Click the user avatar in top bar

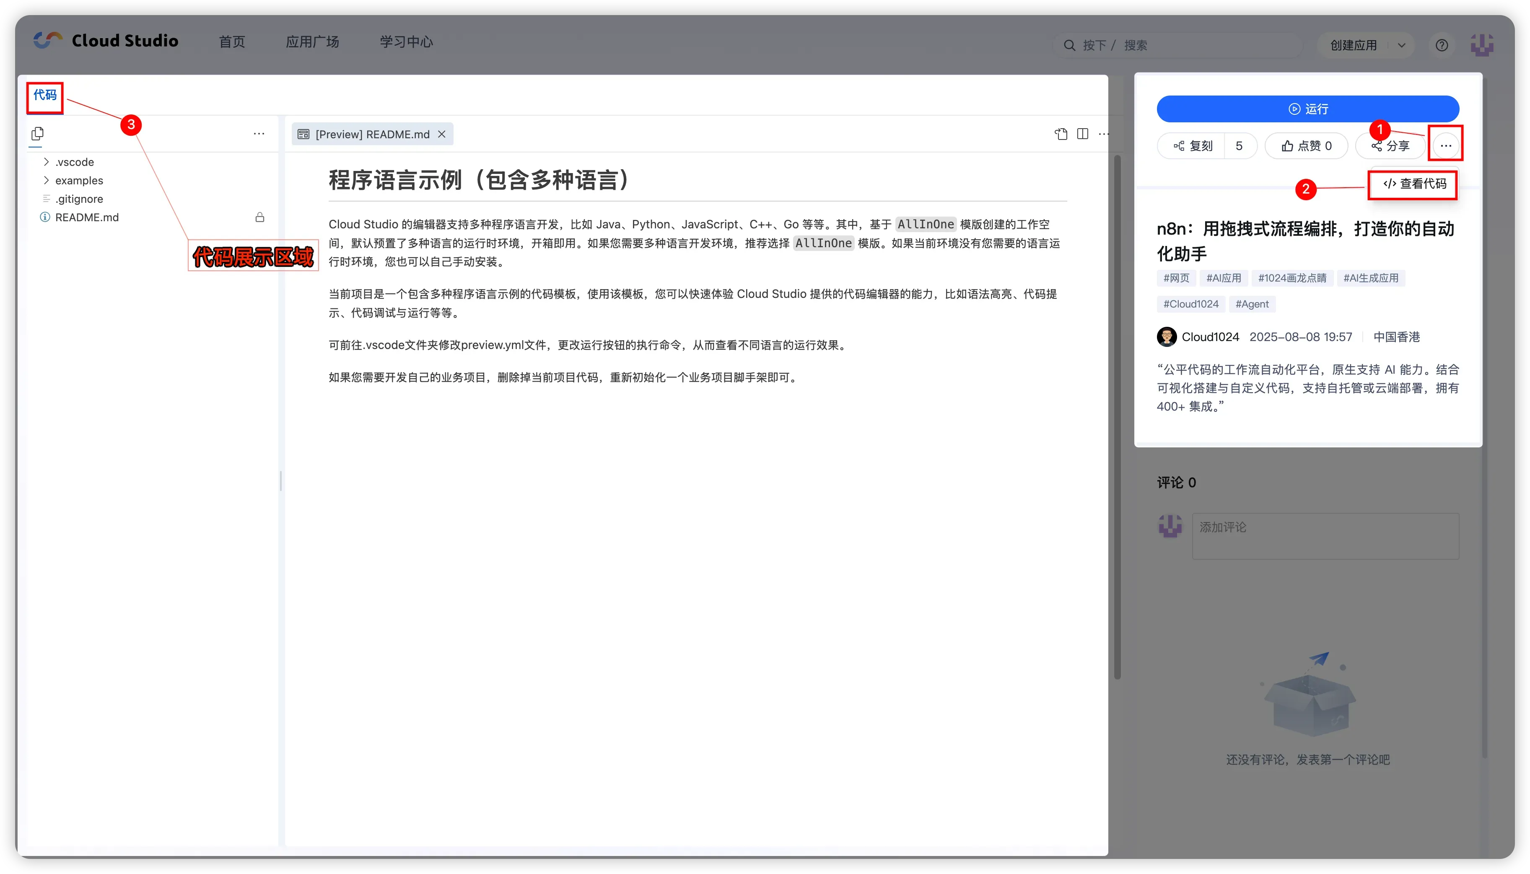(1481, 45)
